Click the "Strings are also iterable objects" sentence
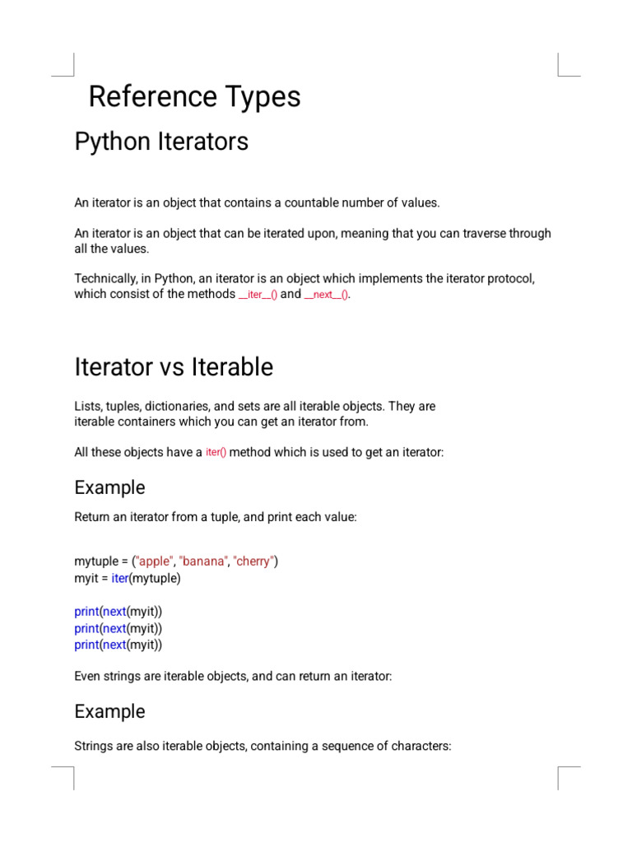Screen dimensions: 632x843 point(263,747)
